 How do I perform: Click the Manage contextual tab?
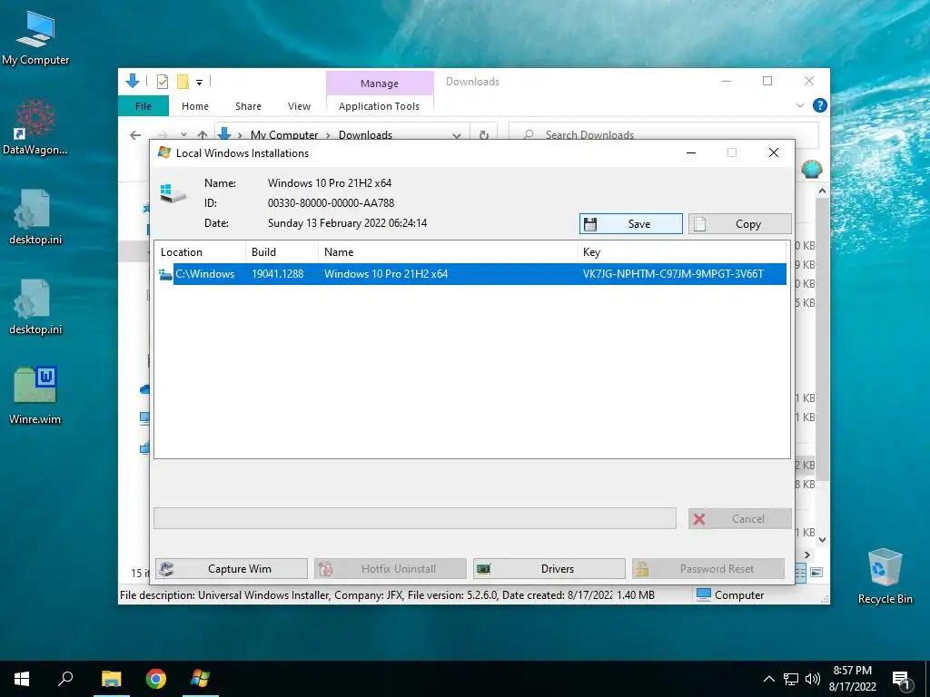pos(380,83)
